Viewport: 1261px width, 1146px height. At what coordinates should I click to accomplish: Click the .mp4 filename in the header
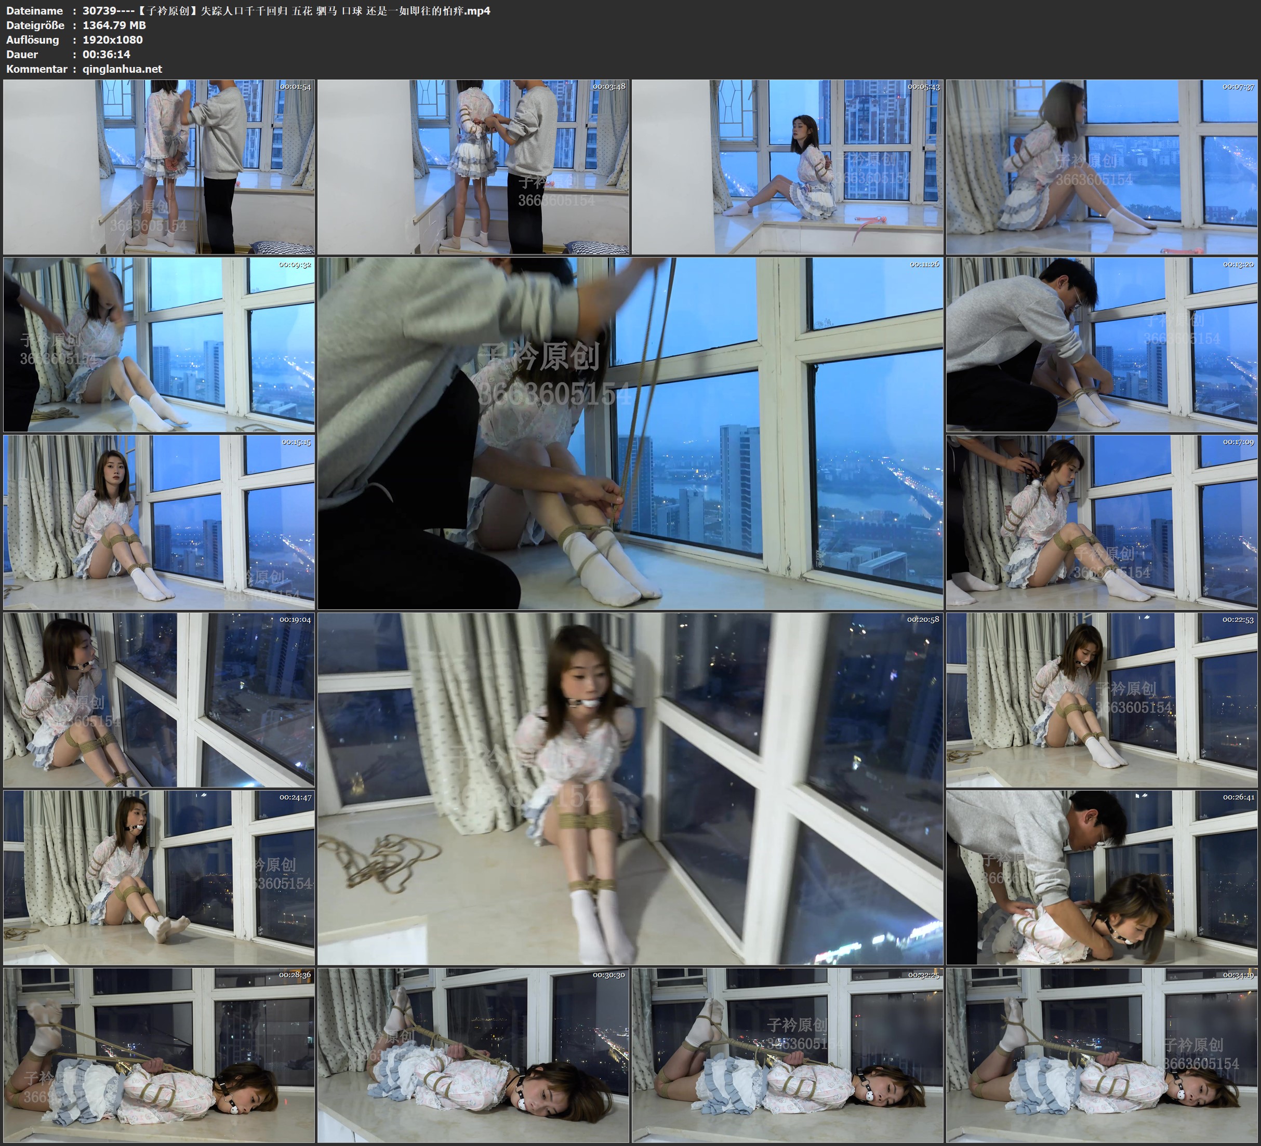point(286,10)
